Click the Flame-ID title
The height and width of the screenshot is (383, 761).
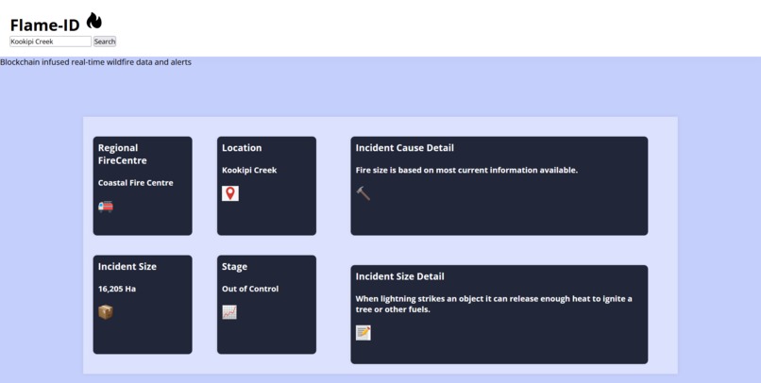click(x=44, y=25)
